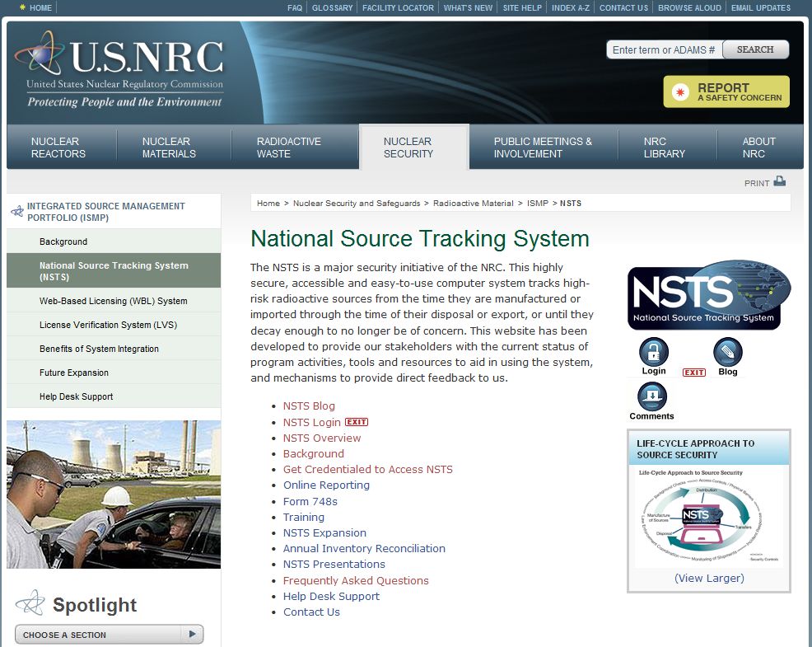The image size is (812, 647).
Task: Open the NRC Library menu
Action: pyautogui.click(x=664, y=148)
